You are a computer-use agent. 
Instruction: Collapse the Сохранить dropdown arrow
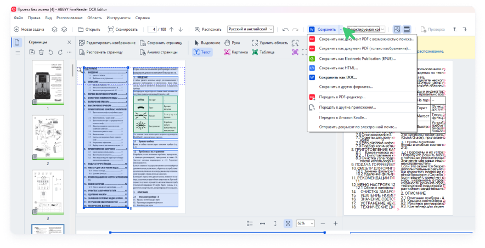[341, 30]
